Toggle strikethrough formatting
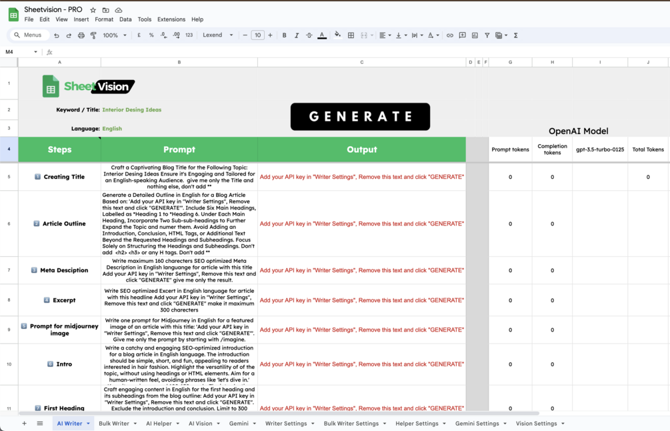670x431 pixels. [x=309, y=35]
